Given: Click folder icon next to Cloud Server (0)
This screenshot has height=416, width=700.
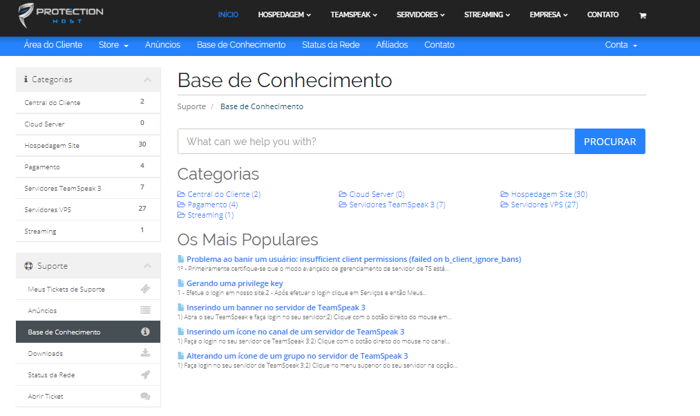Looking at the screenshot, I should [343, 194].
